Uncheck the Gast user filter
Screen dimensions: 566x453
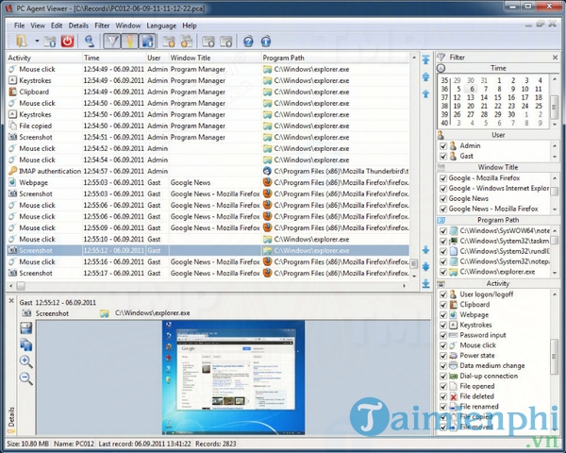(443, 157)
